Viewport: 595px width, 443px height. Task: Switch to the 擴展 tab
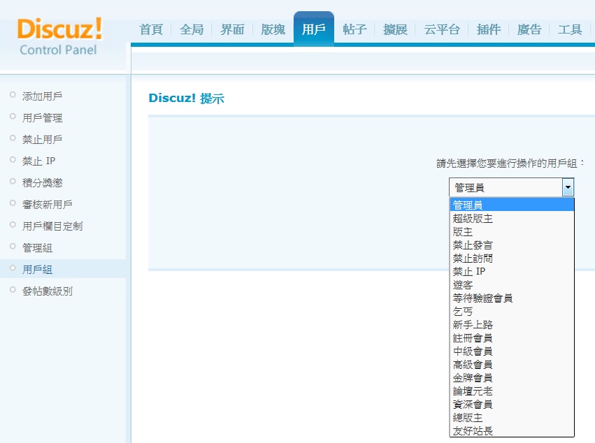[x=395, y=29]
